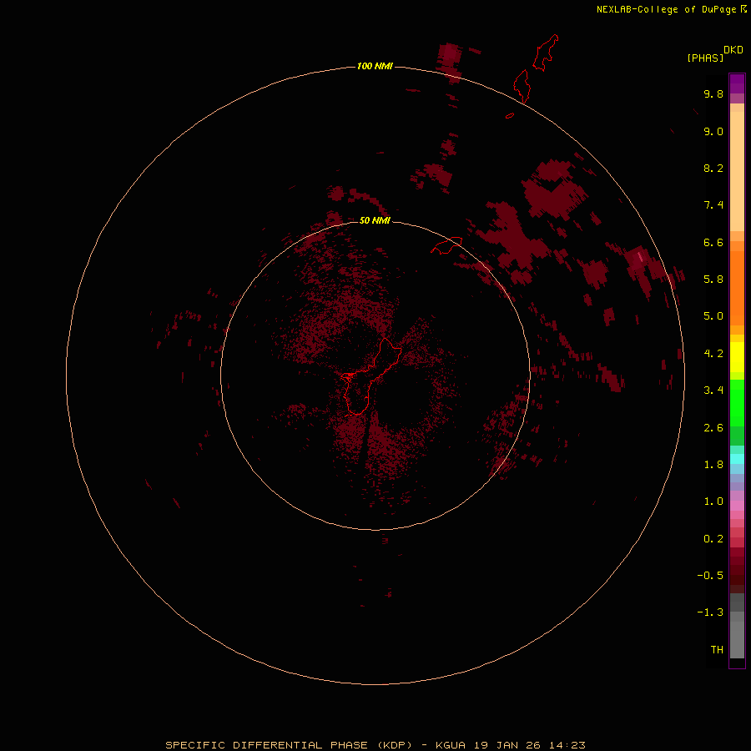Viewport: 751px width, 751px height.
Task: Click the northernmost island outline outside the 100 NMI ring
Action: [546, 53]
